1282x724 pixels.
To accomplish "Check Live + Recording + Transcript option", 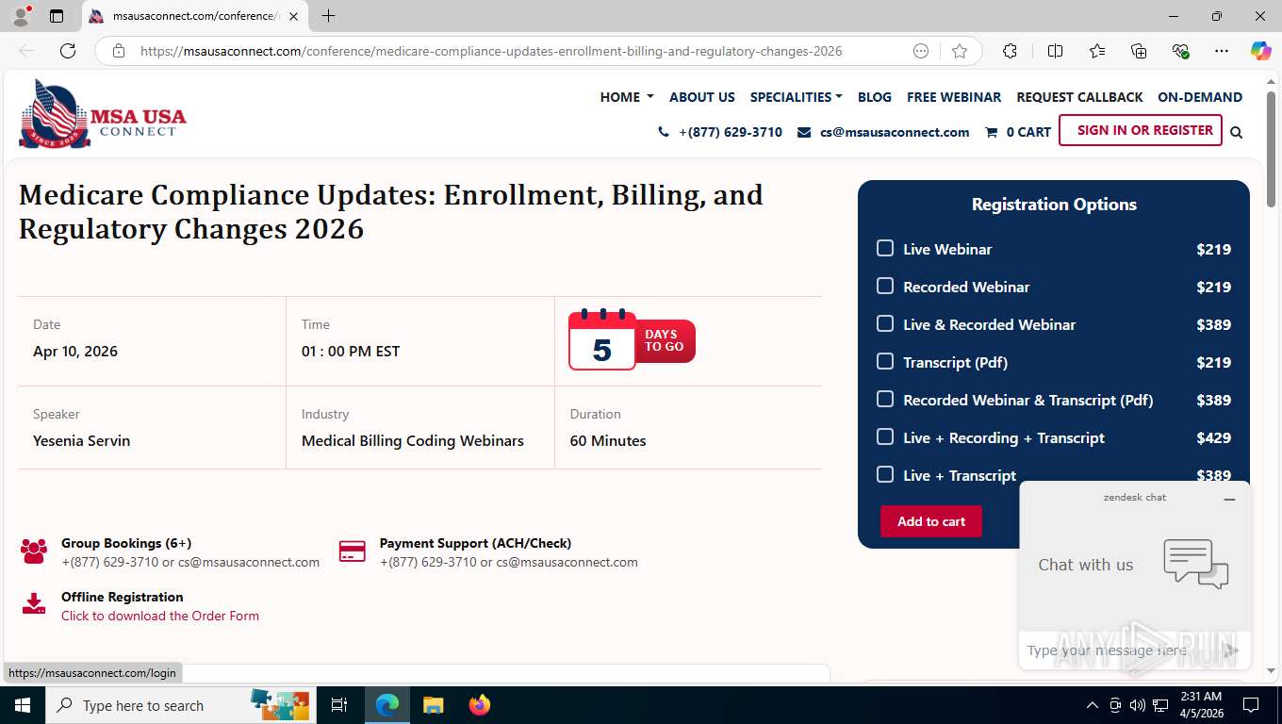I will (885, 436).
